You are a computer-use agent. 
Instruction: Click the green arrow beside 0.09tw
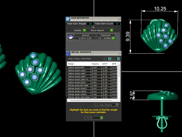pyautogui.click(x=113, y=38)
